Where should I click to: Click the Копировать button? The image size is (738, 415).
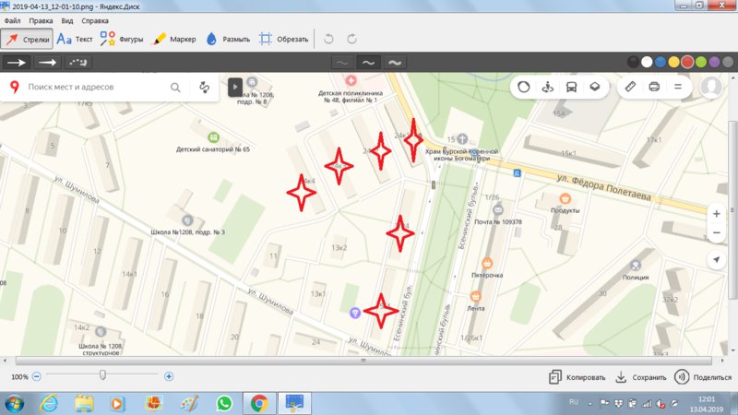pos(577,377)
